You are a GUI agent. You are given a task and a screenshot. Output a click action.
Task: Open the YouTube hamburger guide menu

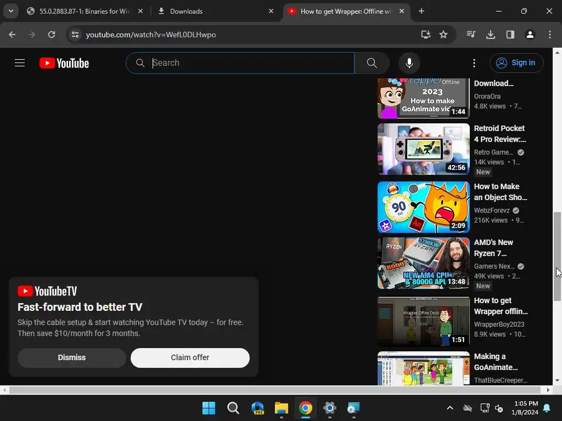point(20,63)
